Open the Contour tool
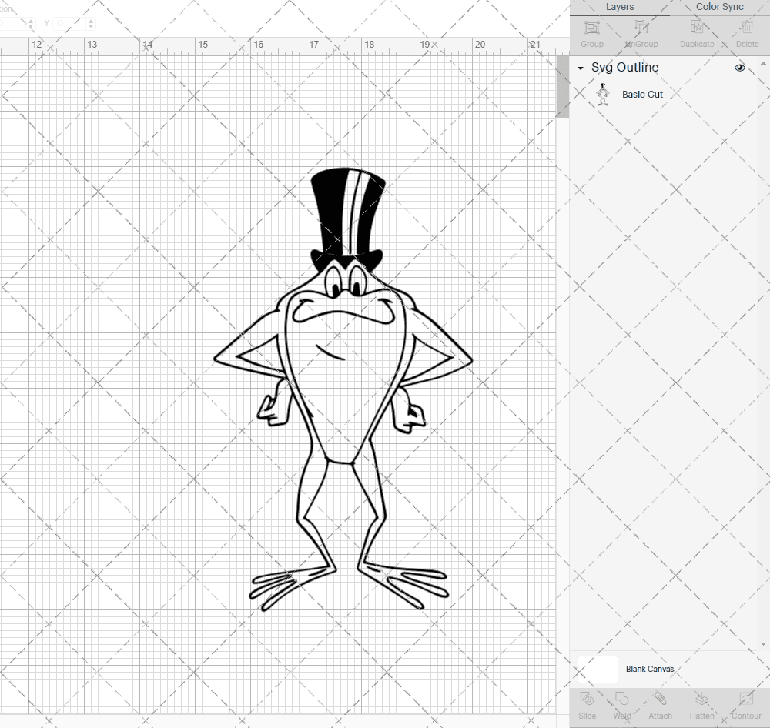 coord(745,704)
